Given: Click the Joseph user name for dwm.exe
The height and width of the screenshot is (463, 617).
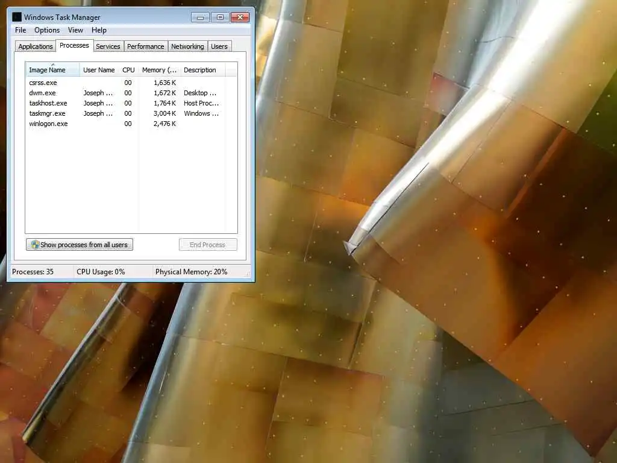Looking at the screenshot, I should pos(98,93).
